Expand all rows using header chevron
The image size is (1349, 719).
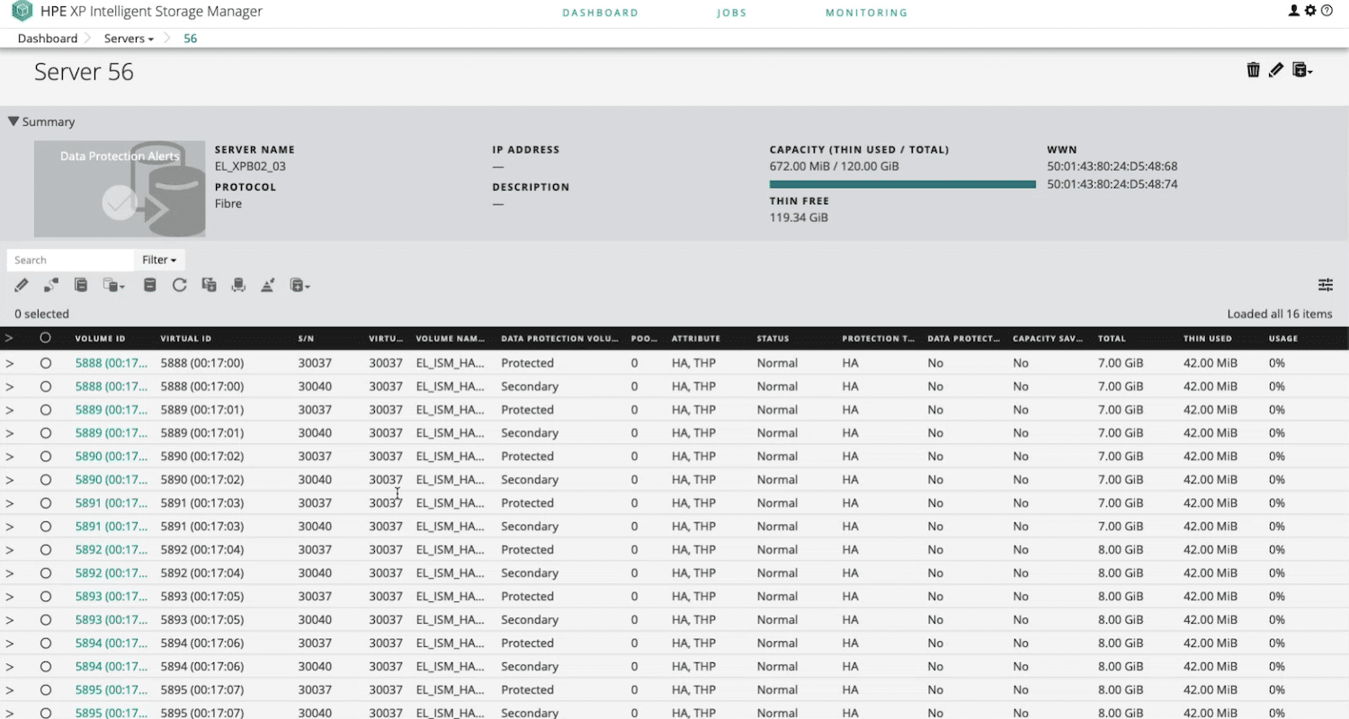pyautogui.click(x=9, y=338)
